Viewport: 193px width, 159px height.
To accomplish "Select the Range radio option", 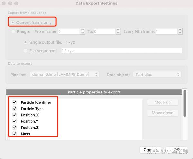I will click(13, 31).
